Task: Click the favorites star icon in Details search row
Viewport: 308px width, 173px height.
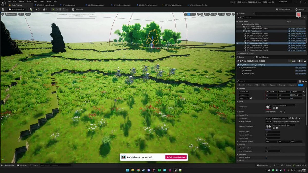Action: pyautogui.click(x=303, y=81)
